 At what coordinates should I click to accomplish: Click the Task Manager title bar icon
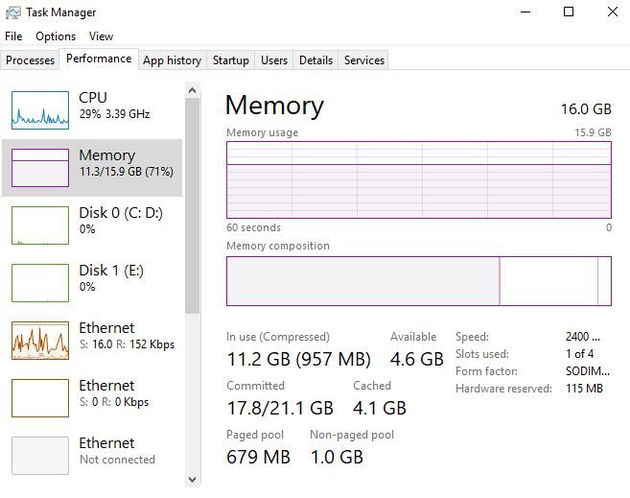[x=12, y=12]
